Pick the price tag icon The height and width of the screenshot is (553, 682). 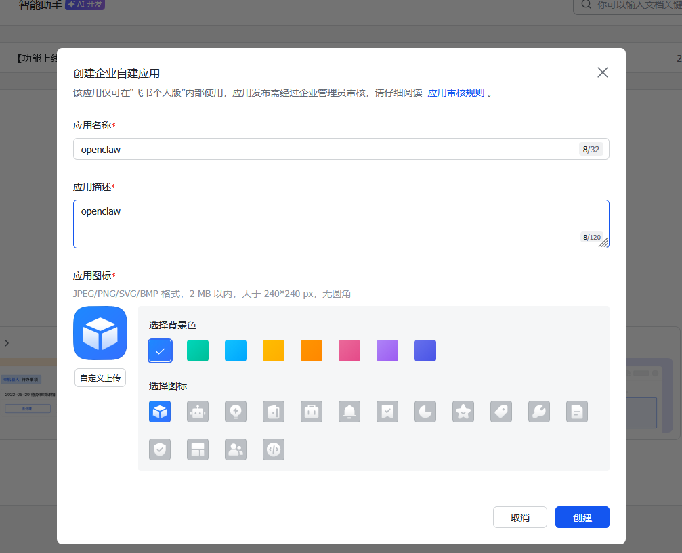(501, 412)
